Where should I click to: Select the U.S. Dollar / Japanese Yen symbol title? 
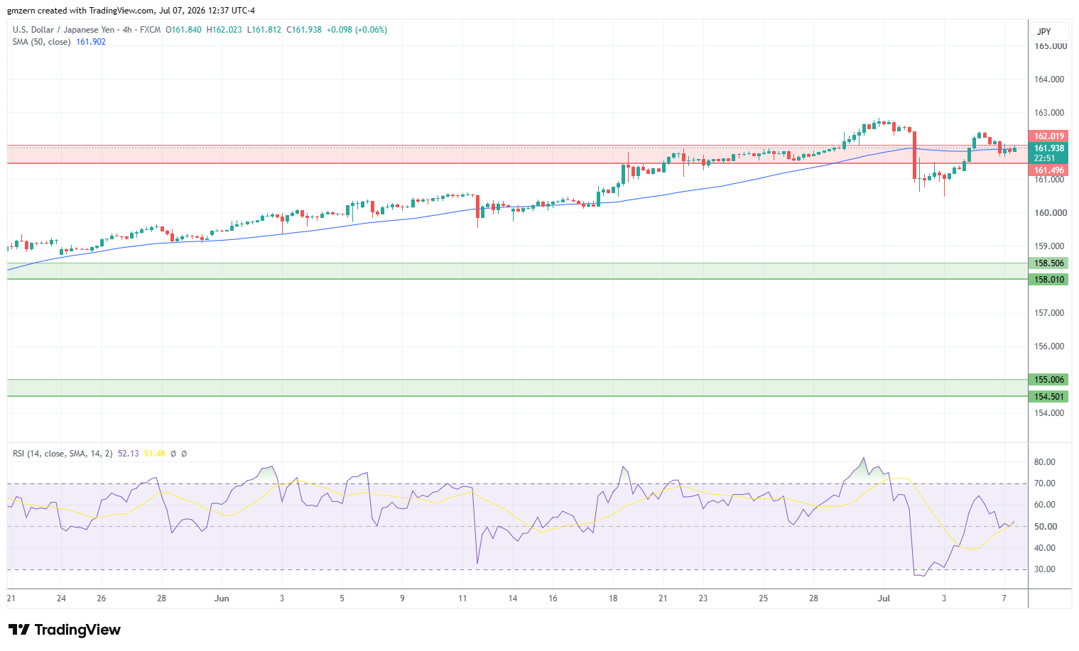(x=64, y=30)
